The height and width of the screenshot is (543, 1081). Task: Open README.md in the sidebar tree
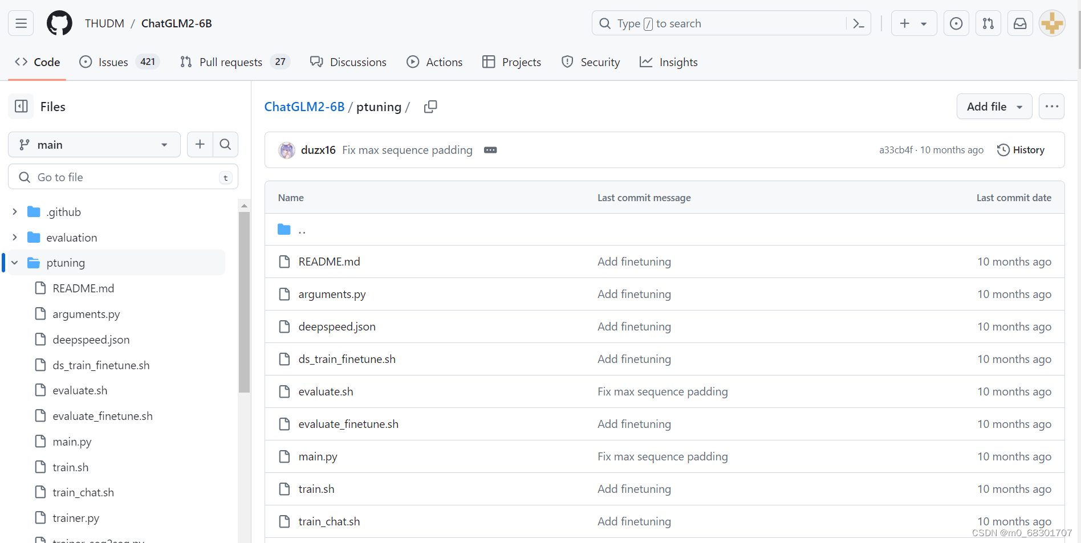click(x=83, y=288)
